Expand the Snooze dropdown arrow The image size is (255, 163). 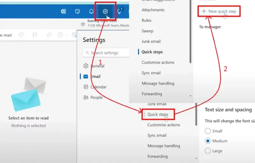(66, 35)
